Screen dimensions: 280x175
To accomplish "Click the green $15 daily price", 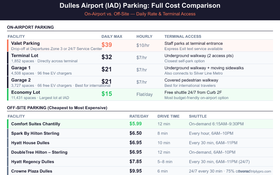I will click(x=106, y=94).
